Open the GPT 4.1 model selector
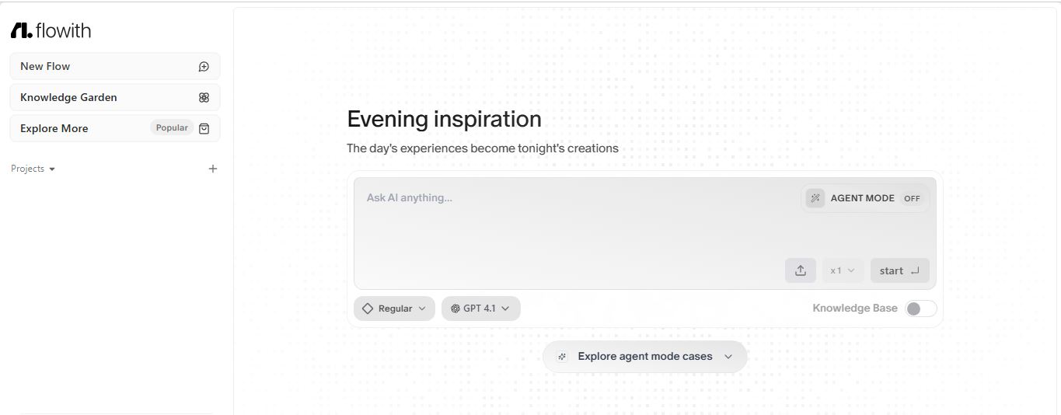This screenshot has width=1061, height=415. [x=480, y=309]
